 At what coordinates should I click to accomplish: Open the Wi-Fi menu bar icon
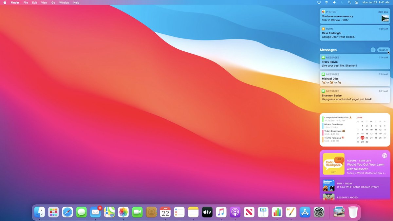tap(327, 2)
